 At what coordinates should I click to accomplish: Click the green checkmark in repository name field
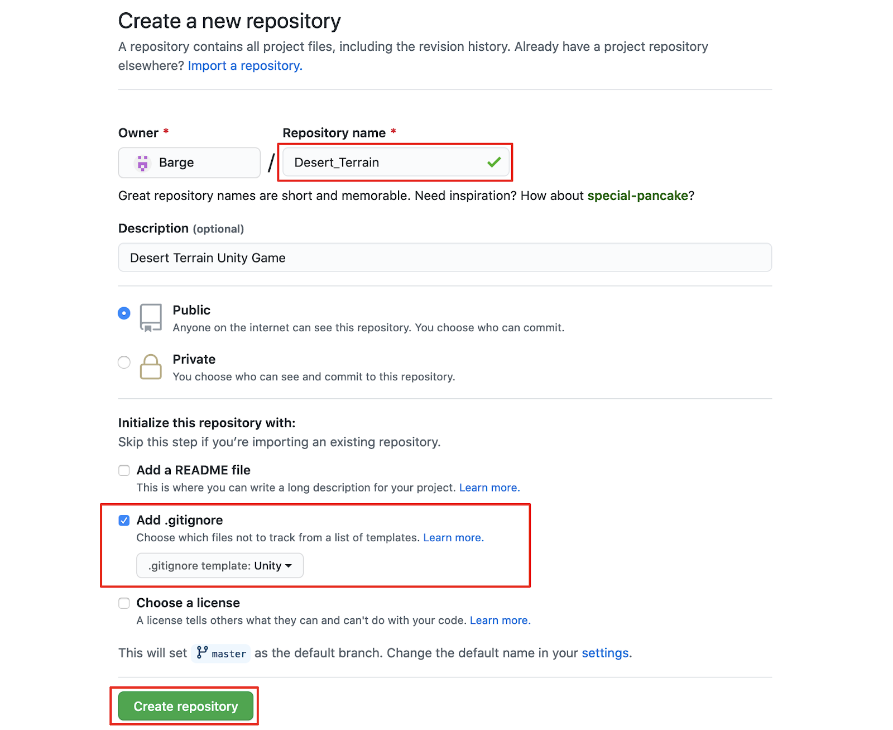click(494, 163)
